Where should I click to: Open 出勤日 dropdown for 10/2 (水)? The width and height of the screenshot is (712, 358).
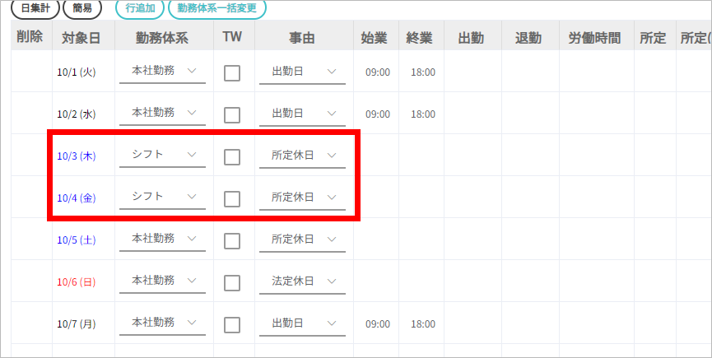[x=302, y=114]
